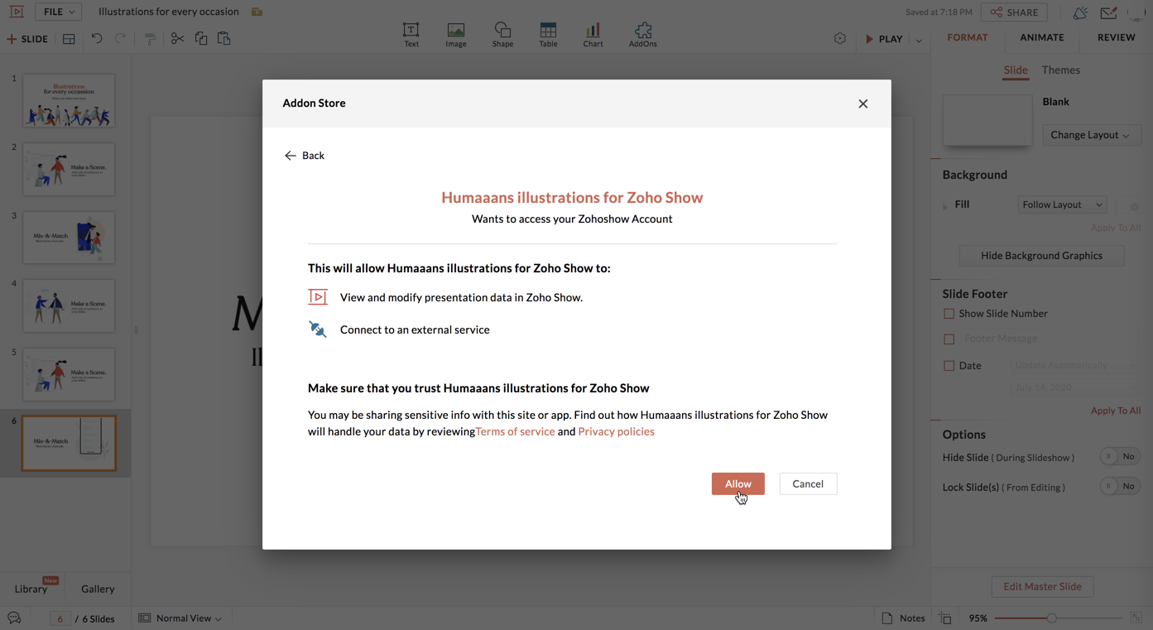Open the AddOns puzzle icon
The width and height of the screenshot is (1153, 630).
[643, 34]
